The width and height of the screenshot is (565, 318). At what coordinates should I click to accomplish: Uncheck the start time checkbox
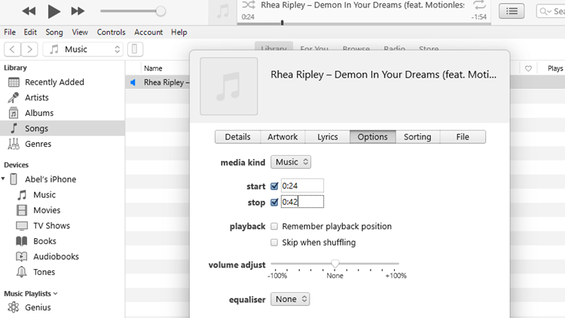pos(274,186)
